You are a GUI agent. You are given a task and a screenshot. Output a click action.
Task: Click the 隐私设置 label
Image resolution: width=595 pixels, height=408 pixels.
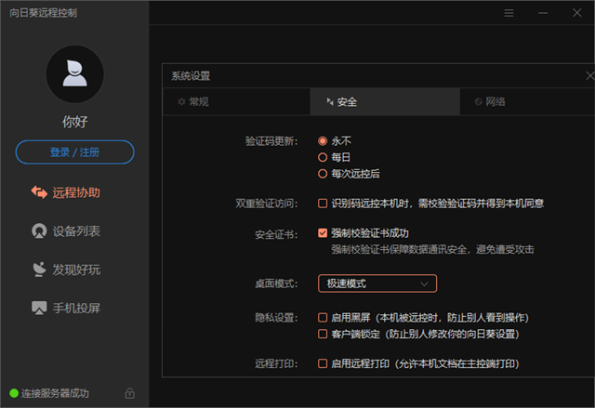click(x=276, y=317)
